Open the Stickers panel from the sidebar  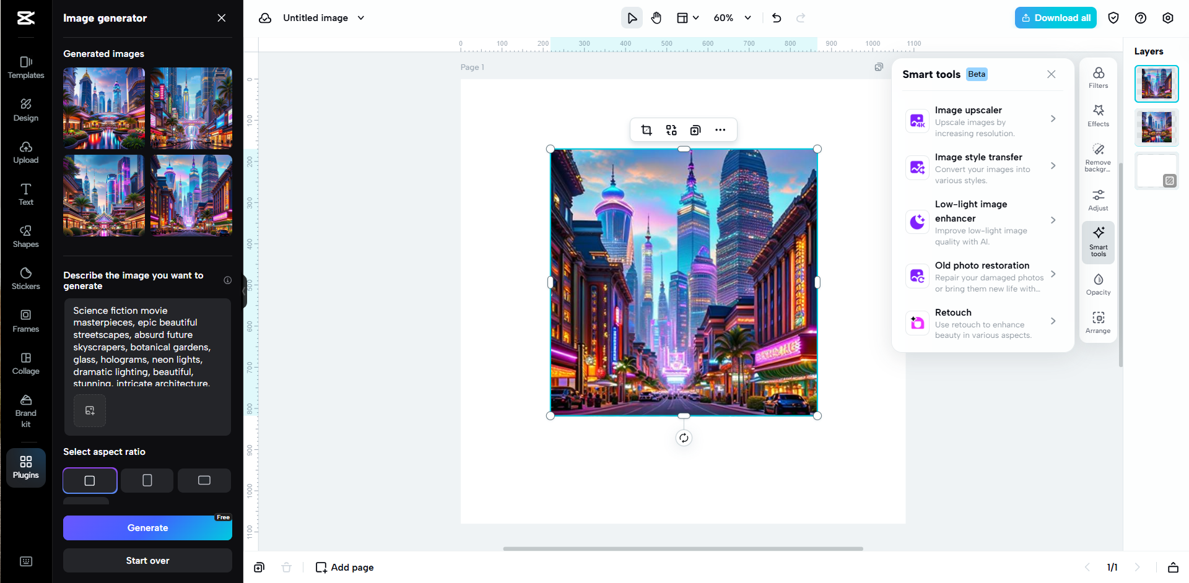(x=25, y=279)
